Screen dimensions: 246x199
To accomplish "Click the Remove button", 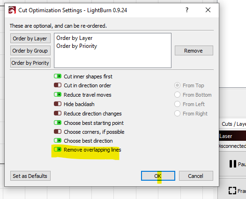I will point(194,51).
